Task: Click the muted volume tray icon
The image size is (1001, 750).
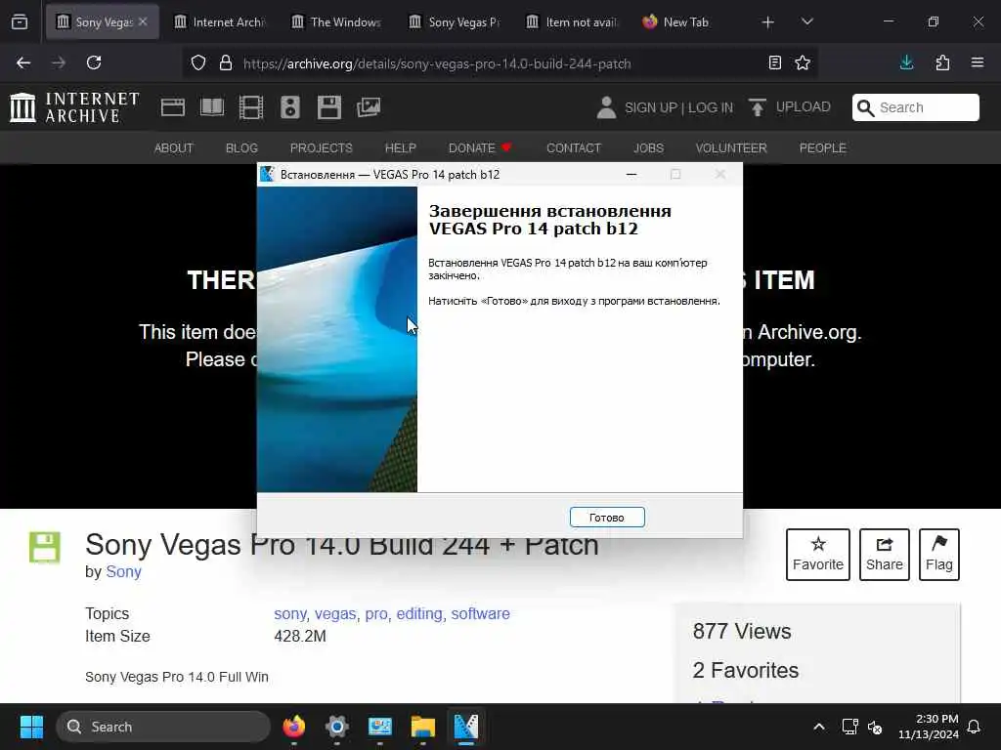Action: pyautogui.click(x=875, y=727)
